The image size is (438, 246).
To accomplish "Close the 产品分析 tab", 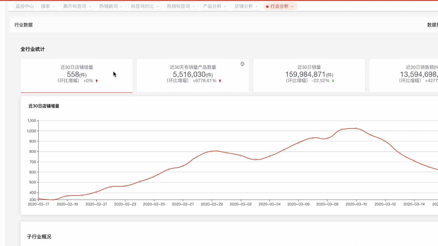I will pos(225,7).
